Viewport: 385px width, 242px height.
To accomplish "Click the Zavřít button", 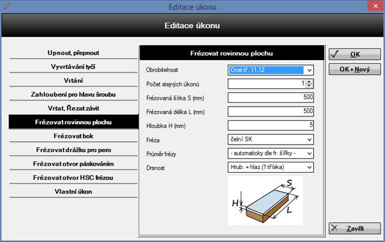I will 355,229.
